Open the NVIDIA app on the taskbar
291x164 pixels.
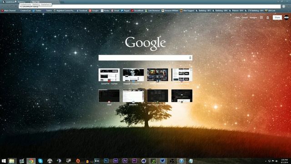pyautogui.click(x=153, y=161)
